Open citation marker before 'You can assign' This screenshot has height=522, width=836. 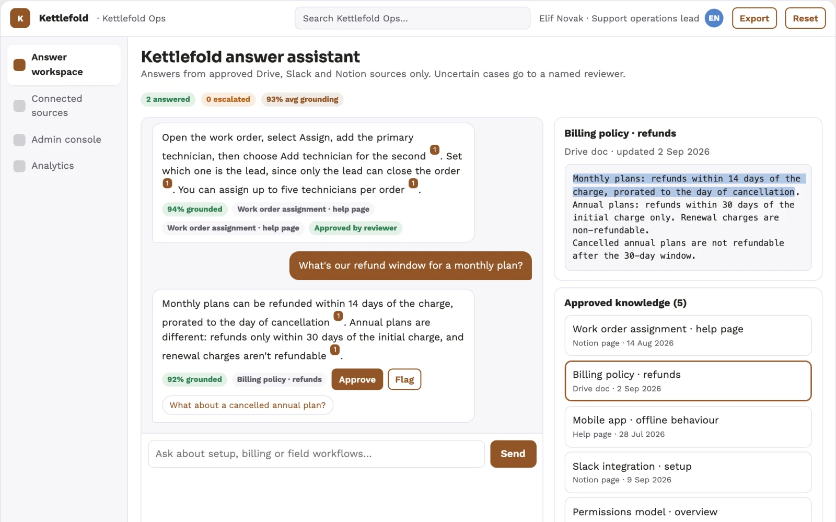click(x=167, y=183)
